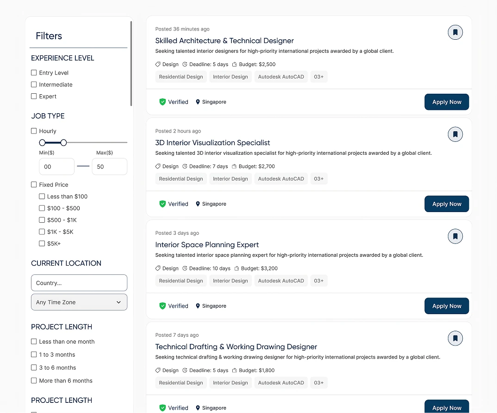This screenshot has width=497, height=413.
Task: Click the hourly rate slider's right handle
Action: (64, 143)
